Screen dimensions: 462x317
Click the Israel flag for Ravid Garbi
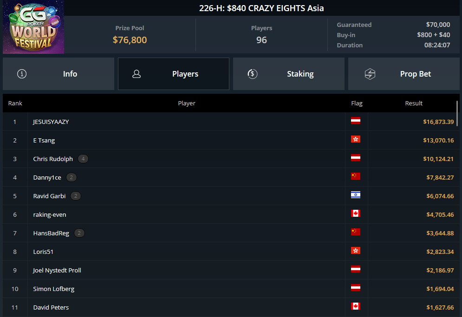[x=356, y=195]
